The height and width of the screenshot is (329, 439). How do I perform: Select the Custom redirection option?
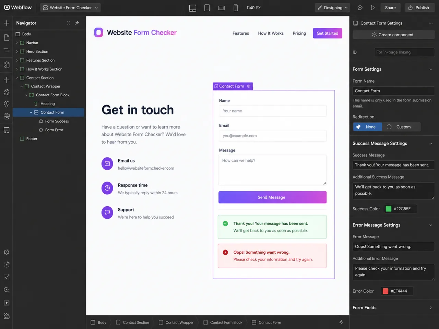(x=401, y=127)
